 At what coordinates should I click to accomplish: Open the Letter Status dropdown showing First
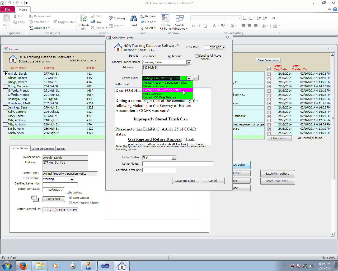coord(174,157)
